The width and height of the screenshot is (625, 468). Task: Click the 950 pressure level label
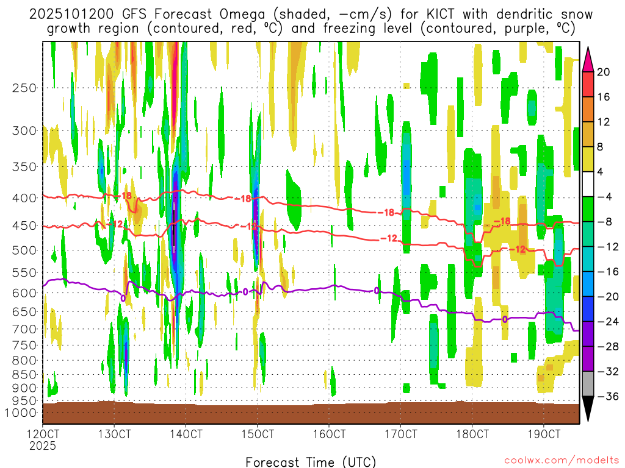click(x=24, y=401)
